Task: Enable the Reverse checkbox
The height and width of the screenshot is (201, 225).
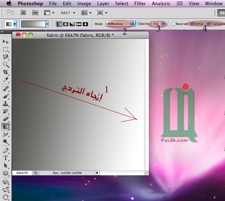Action: [x=173, y=24]
